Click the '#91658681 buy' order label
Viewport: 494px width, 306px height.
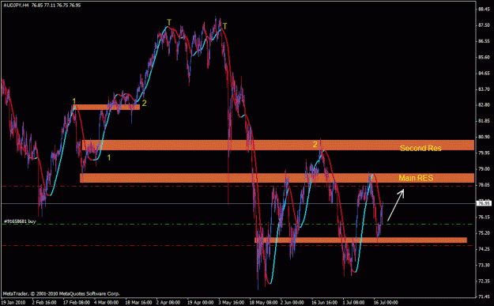tap(20, 221)
